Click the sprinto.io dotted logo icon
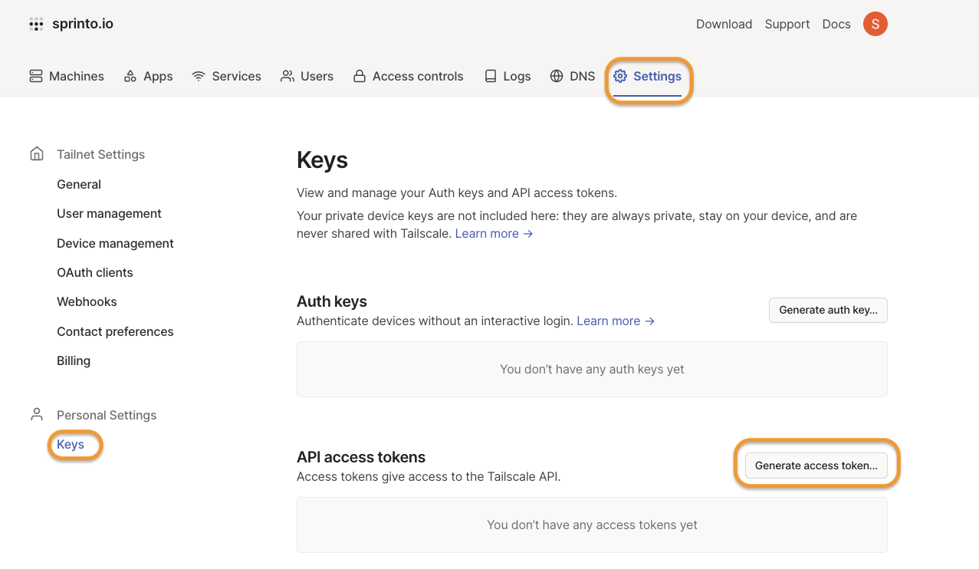Screen dimensions: 979x569 tap(36, 25)
